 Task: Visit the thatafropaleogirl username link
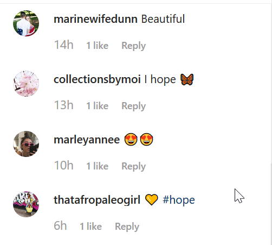(x=97, y=200)
